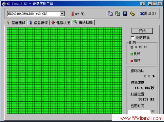The width and height of the screenshot is (164, 122).
Task: Open the 信息详情 info tab
Action: point(38,23)
